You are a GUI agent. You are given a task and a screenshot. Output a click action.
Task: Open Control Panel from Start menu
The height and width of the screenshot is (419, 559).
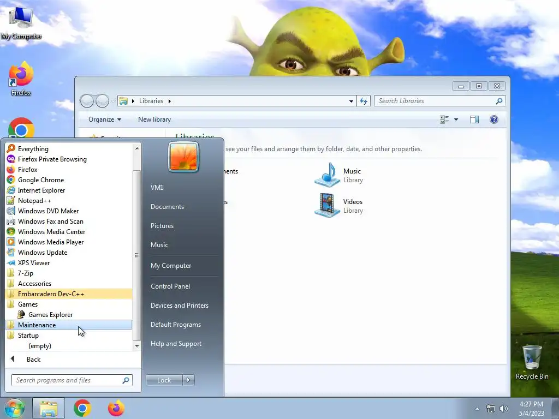click(x=182, y=286)
